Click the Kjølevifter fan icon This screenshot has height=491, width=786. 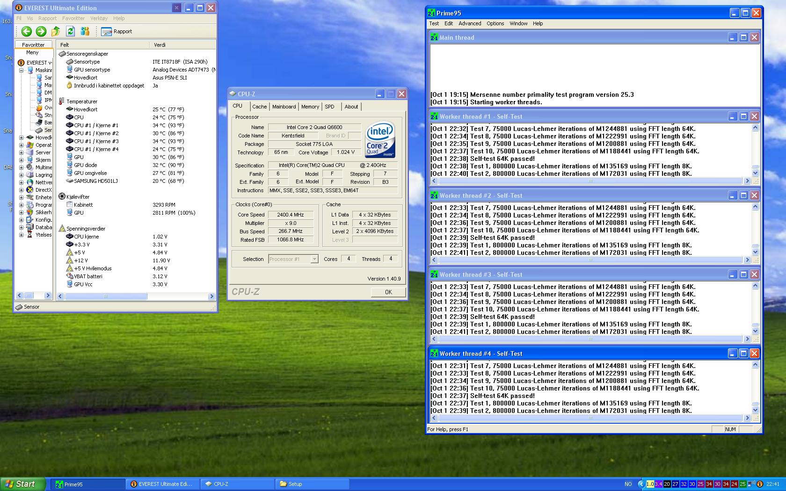[62, 197]
